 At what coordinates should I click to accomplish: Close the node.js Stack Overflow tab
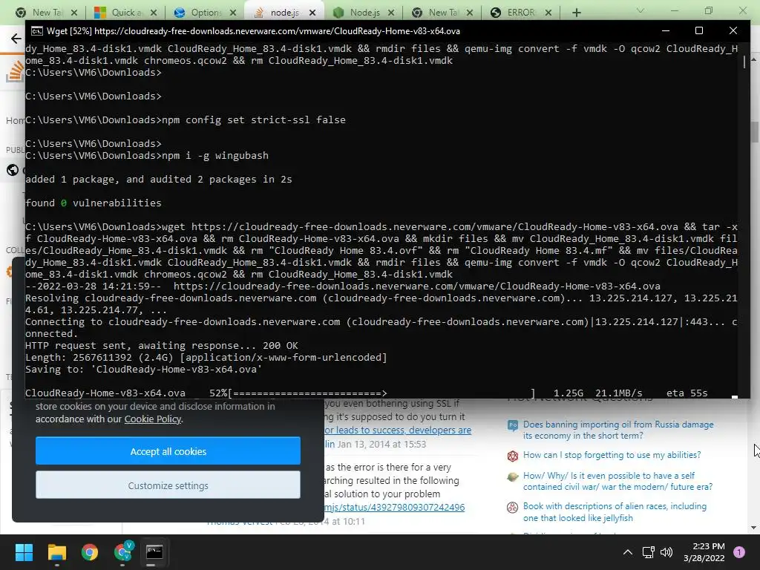312,13
